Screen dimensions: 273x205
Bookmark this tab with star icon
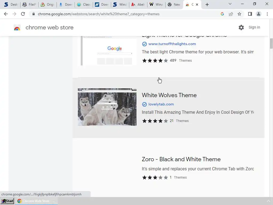239,14
